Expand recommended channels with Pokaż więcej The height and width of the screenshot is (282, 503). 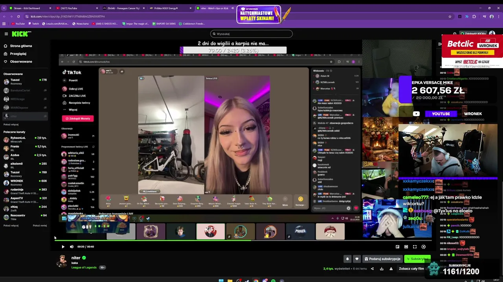(11, 226)
